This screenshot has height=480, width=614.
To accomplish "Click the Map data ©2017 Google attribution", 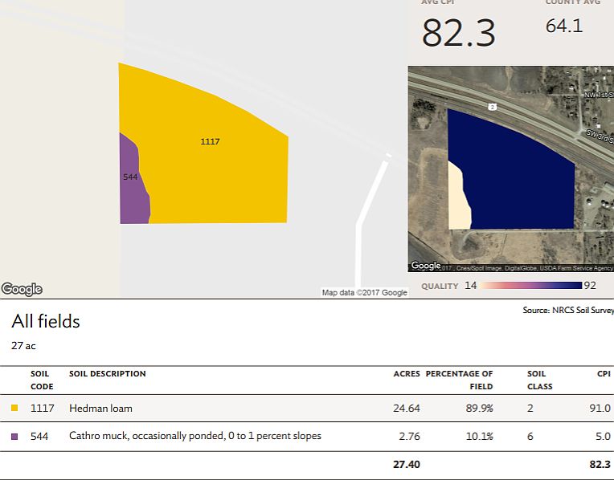I will pyautogui.click(x=365, y=293).
